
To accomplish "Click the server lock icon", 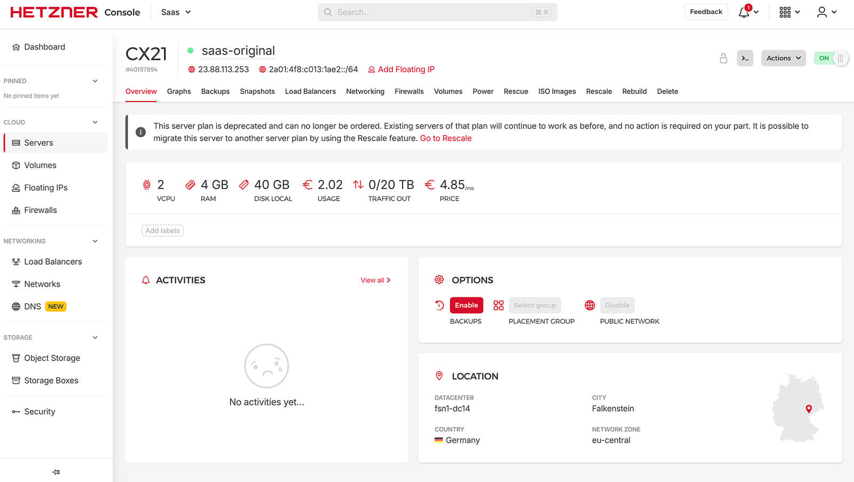I will tap(723, 58).
